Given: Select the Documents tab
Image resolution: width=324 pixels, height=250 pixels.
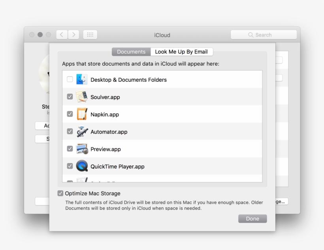Looking at the screenshot, I should 131,51.
